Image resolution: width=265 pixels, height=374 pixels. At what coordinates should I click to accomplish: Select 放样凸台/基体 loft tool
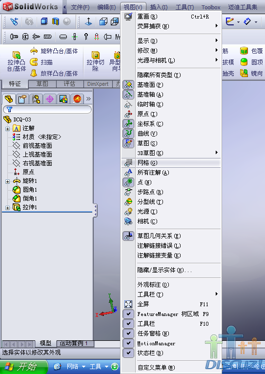(54, 74)
